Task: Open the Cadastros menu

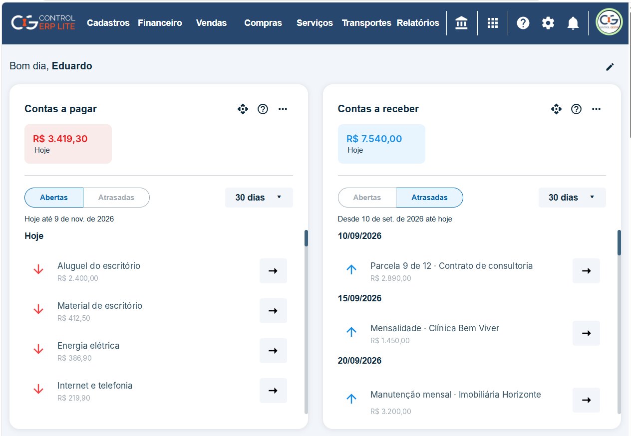Action: point(108,23)
